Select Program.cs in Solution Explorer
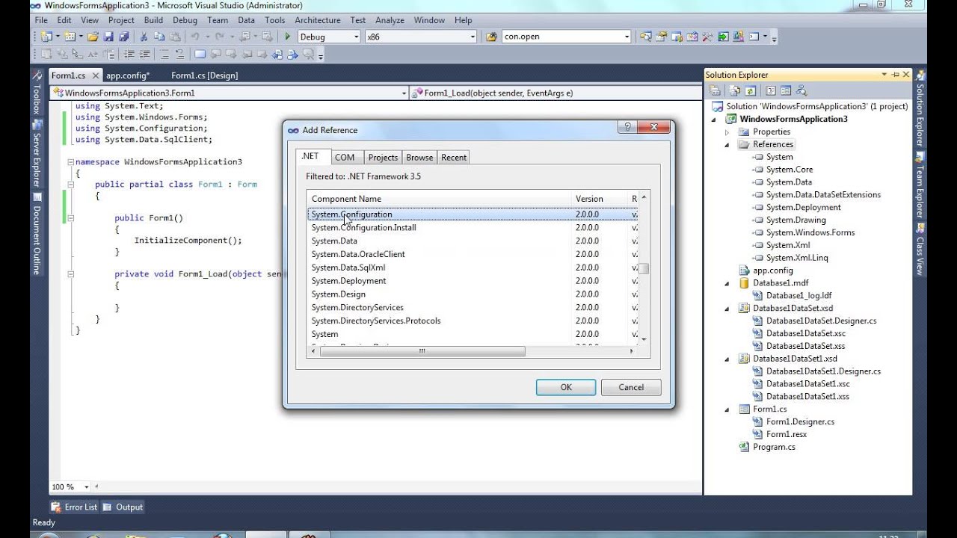This screenshot has width=957, height=538. point(774,447)
